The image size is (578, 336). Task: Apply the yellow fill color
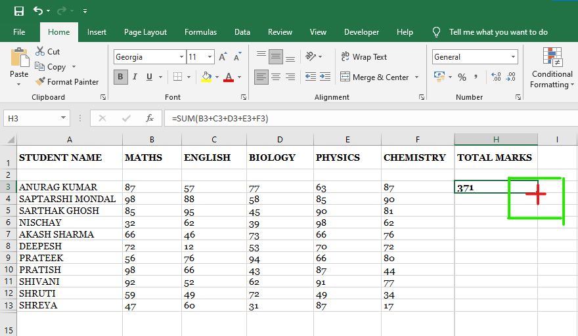pyautogui.click(x=206, y=77)
